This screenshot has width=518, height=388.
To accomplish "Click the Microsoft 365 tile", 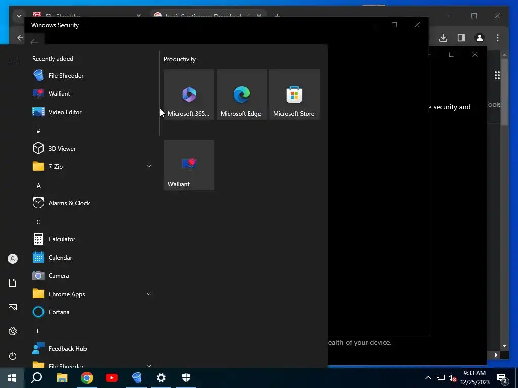I will (189, 94).
